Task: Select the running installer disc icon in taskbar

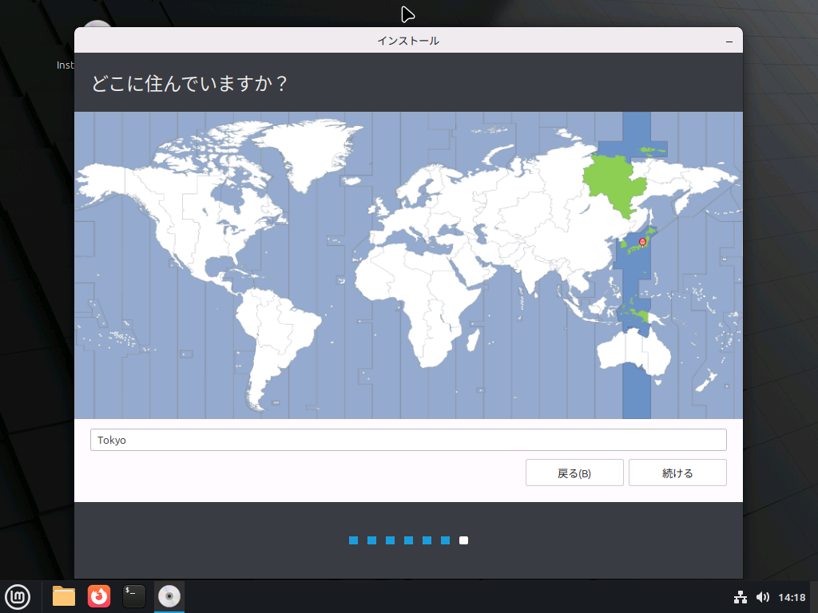Action: [169, 596]
